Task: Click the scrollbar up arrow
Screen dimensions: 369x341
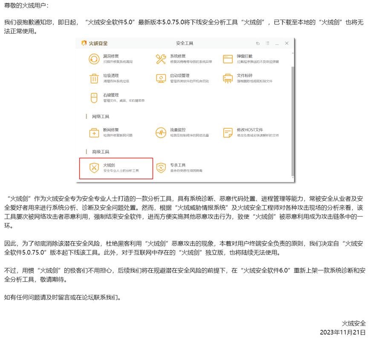Action: (293, 53)
